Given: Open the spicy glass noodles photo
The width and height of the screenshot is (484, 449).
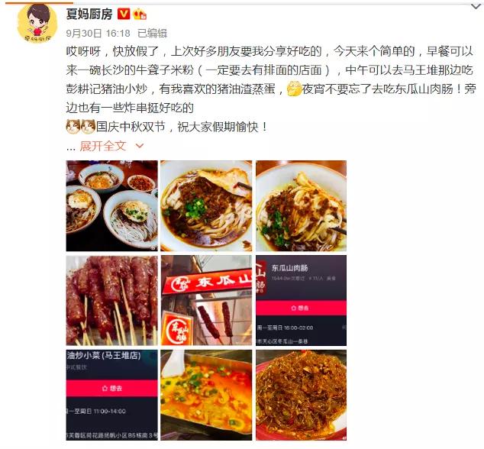Looking at the screenshot, I should [x=301, y=395].
